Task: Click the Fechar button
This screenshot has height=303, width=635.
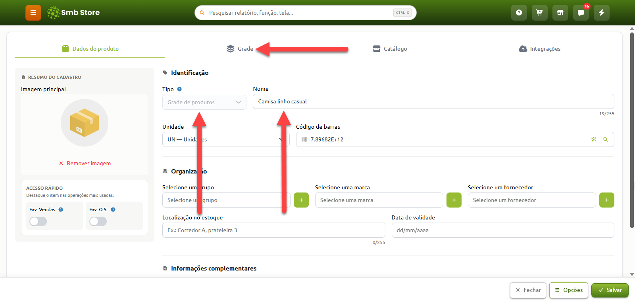Action: tap(528, 290)
